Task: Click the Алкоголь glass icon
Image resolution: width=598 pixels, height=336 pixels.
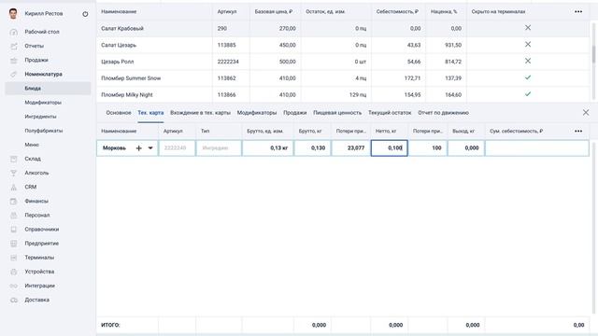Action: [x=14, y=173]
